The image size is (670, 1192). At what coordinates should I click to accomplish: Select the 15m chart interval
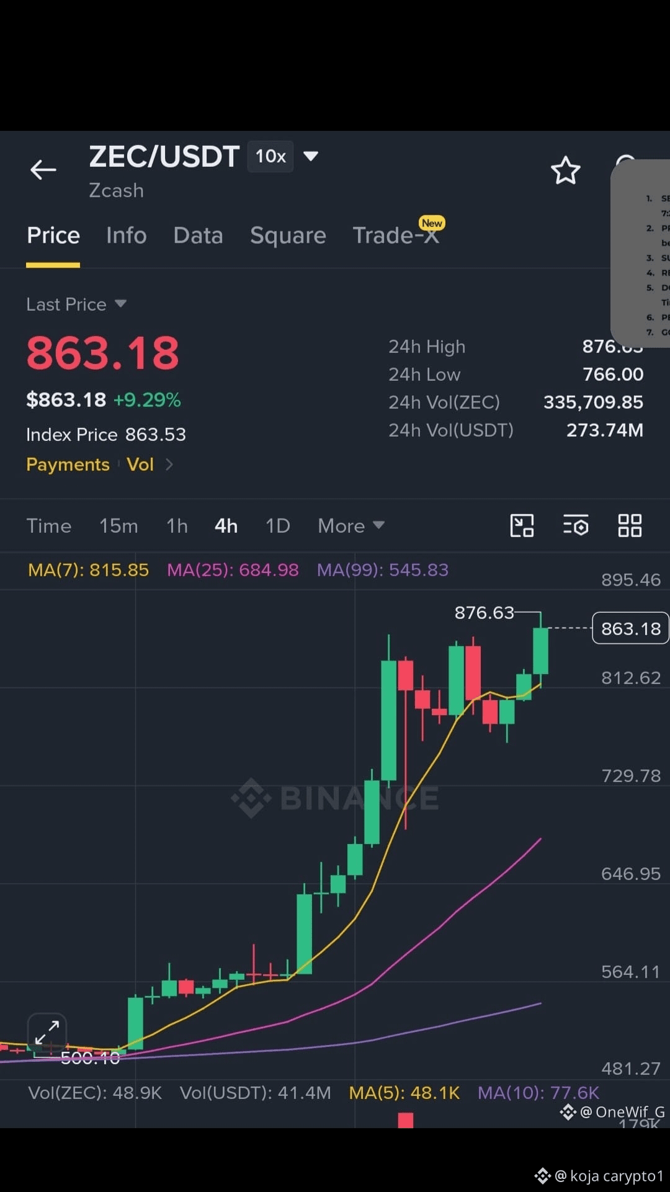point(118,526)
